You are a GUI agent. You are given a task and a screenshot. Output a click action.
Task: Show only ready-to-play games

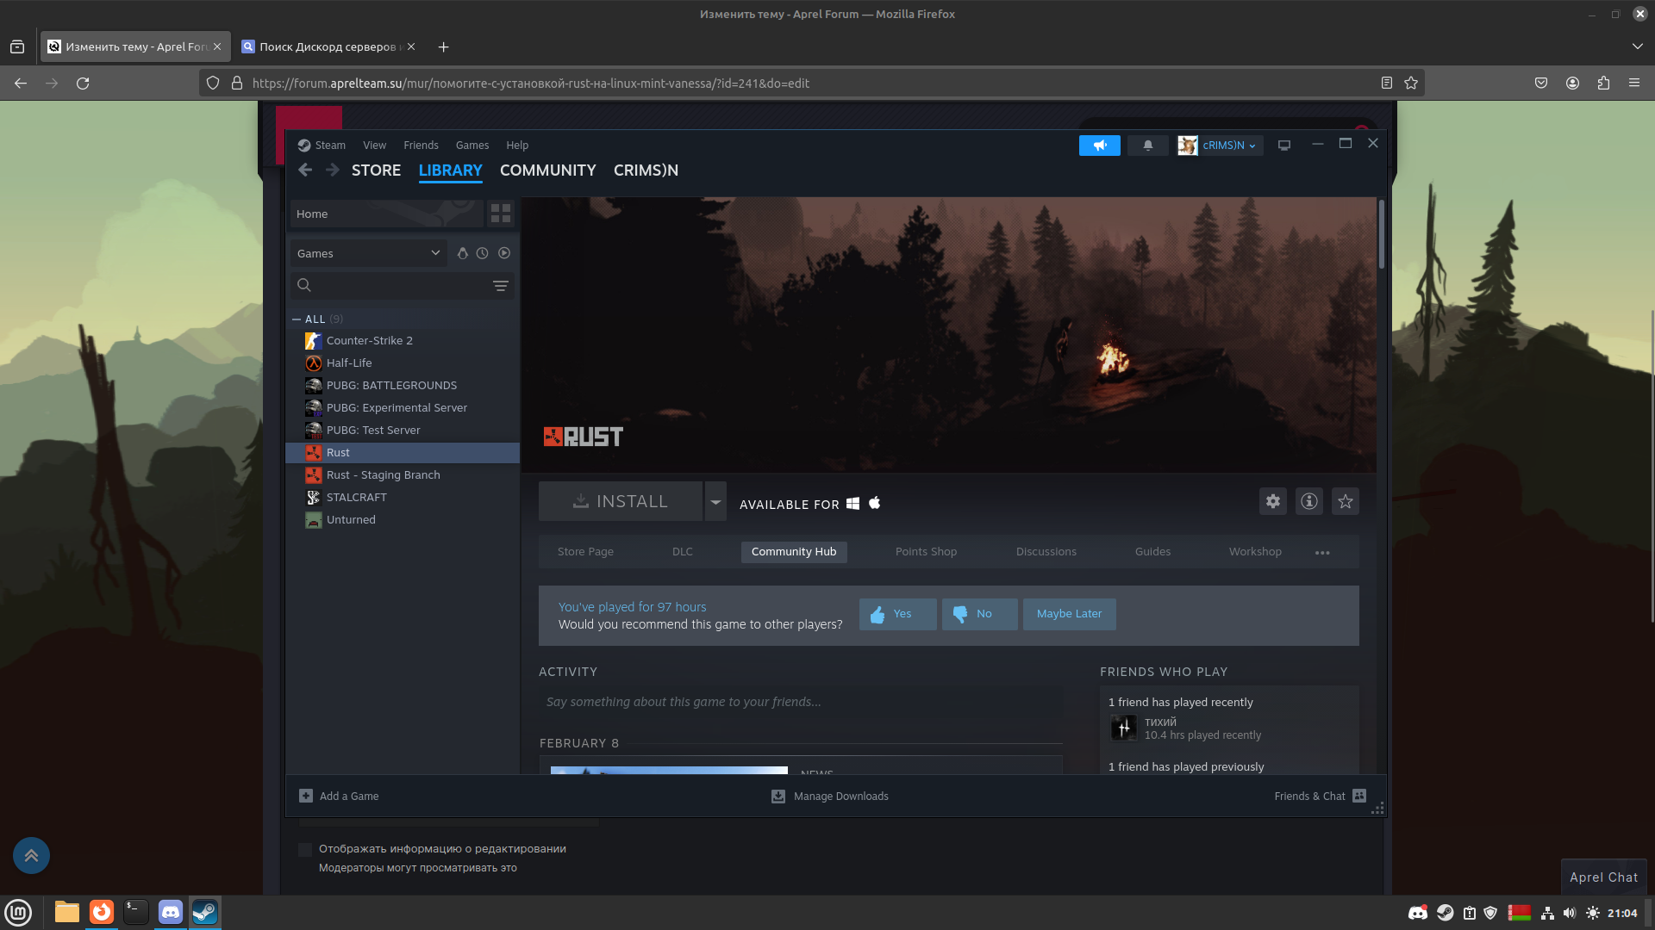click(504, 253)
